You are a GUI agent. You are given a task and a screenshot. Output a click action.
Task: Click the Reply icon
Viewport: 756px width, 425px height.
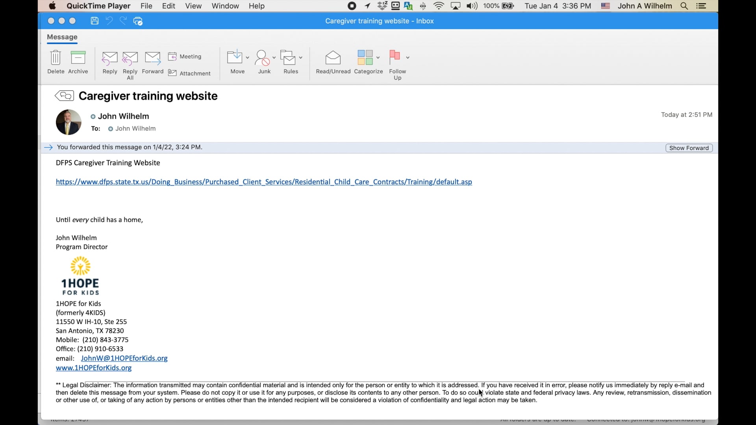click(x=110, y=59)
